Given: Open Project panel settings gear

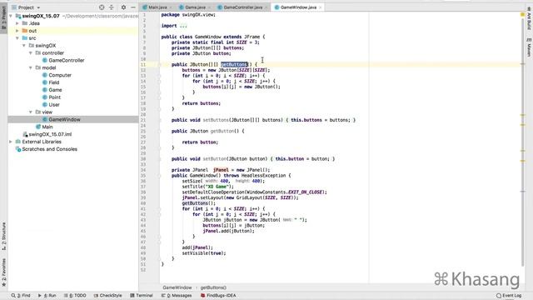Looking at the screenshot, I should click(x=123, y=7).
